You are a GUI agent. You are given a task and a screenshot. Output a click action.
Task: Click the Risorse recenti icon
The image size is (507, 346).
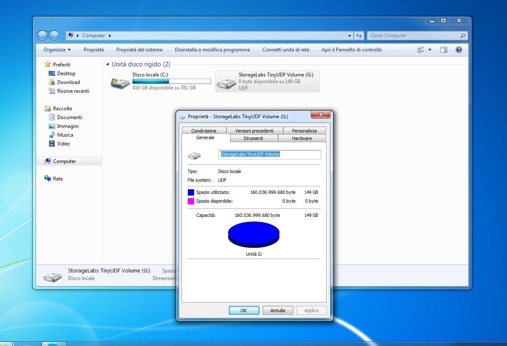[52, 91]
